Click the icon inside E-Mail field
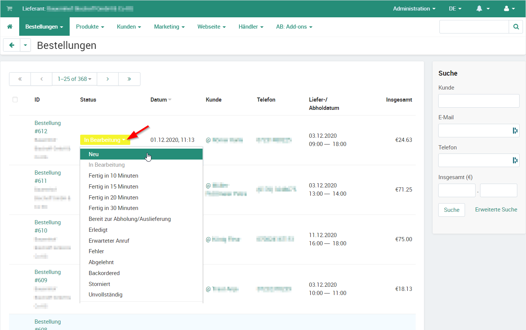 (x=515, y=131)
